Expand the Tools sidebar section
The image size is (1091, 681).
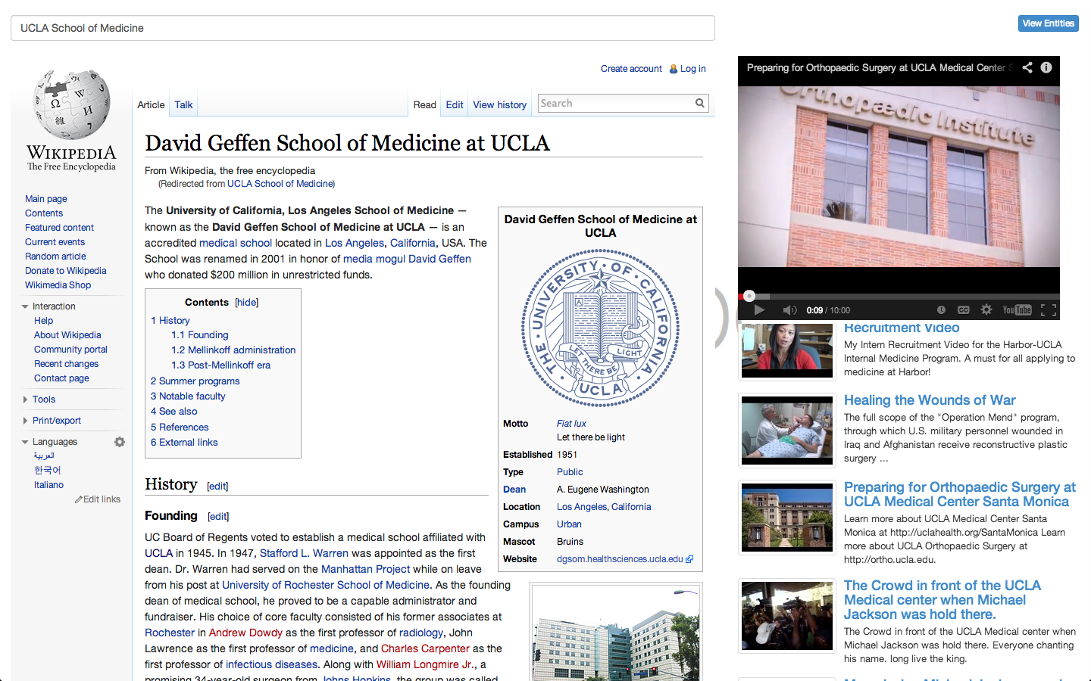(25, 400)
